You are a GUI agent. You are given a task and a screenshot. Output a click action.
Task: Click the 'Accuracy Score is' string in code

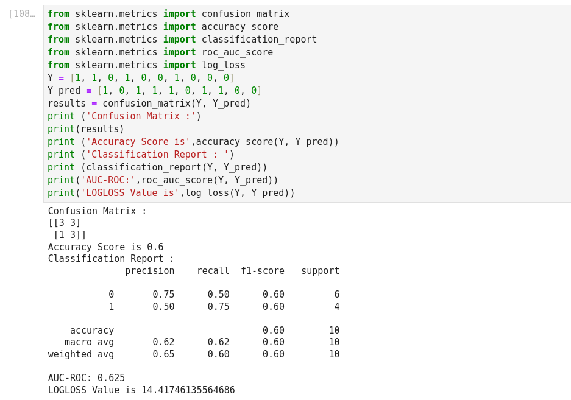[x=138, y=142]
